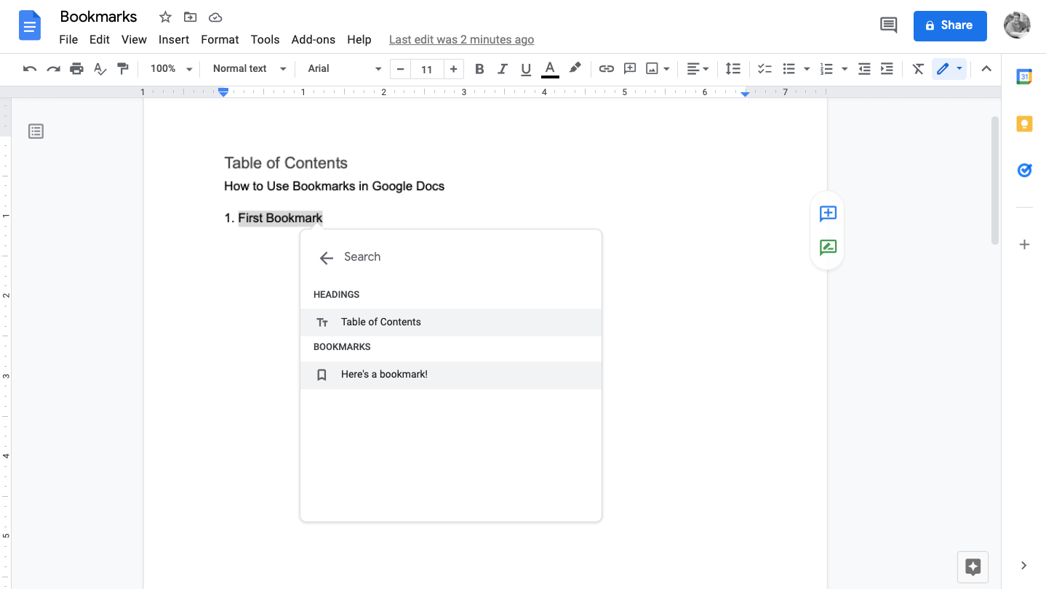Open Google Keep from the side panel
1046x589 pixels.
pyautogui.click(x=1024, y=123)
